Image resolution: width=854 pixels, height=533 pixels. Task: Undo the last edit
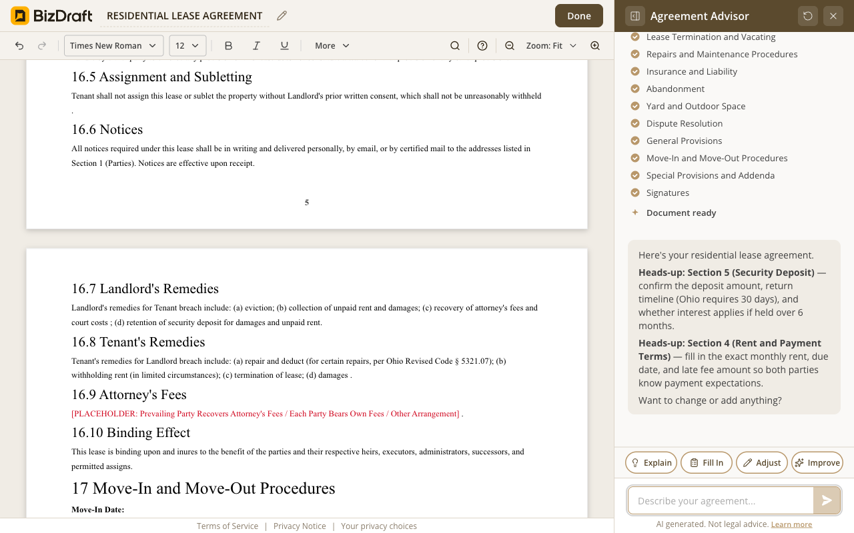tap(19, 45)
